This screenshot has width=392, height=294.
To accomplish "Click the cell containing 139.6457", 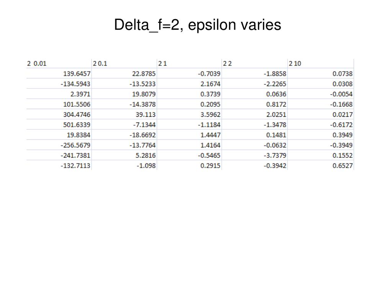I will pos(59,73).
